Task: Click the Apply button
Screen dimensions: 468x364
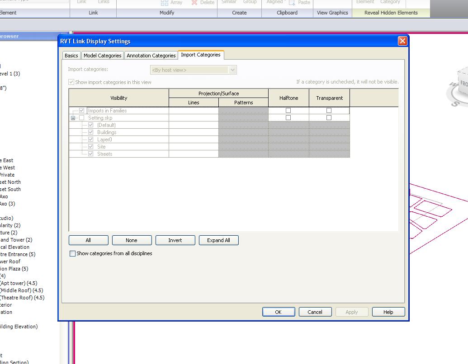Action: [352, 312]
